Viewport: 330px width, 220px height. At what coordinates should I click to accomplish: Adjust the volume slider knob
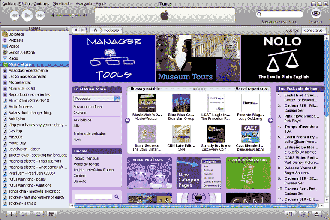tap(73, 15)
